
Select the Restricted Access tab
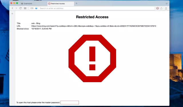pyautogui.click(x=61, y=4)
